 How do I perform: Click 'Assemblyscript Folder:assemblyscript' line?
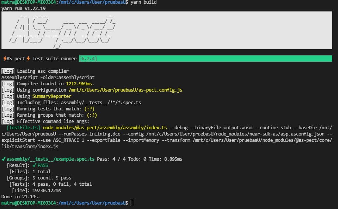[48, 78]
